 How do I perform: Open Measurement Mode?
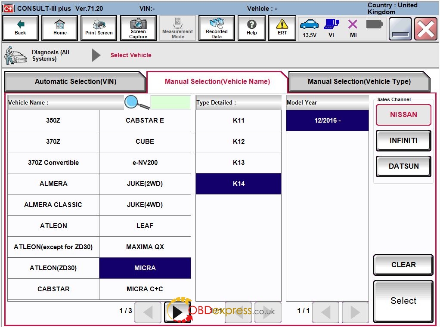[177, 28]
